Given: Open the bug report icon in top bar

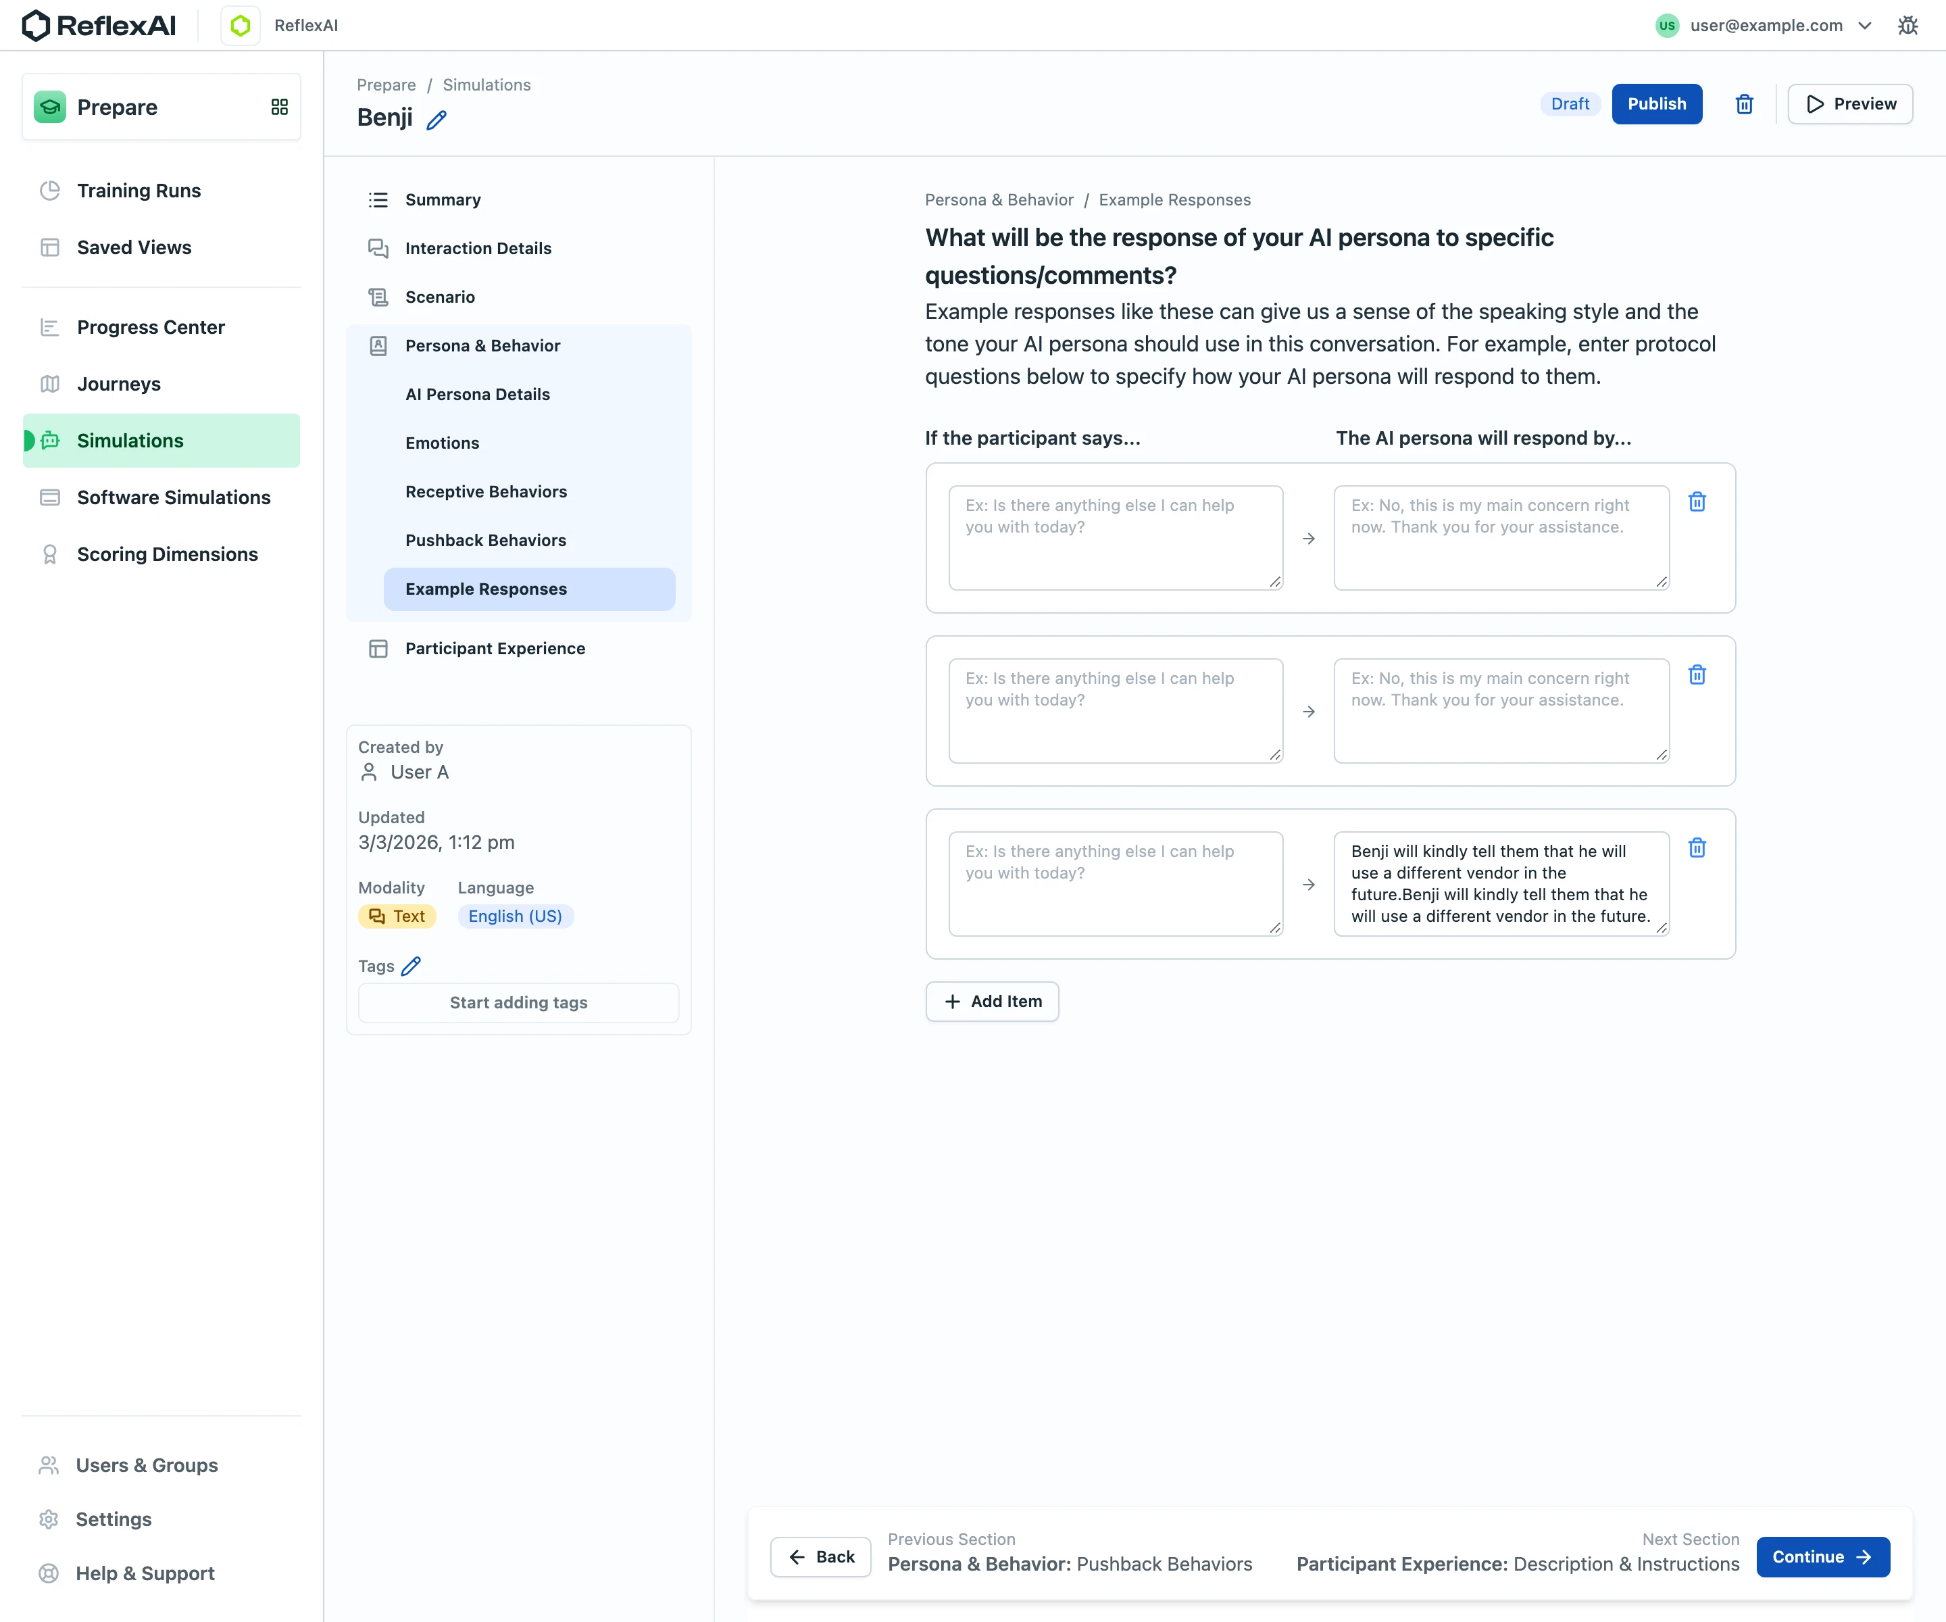Looking at the screenshot, I should [x=1908, y=26].
